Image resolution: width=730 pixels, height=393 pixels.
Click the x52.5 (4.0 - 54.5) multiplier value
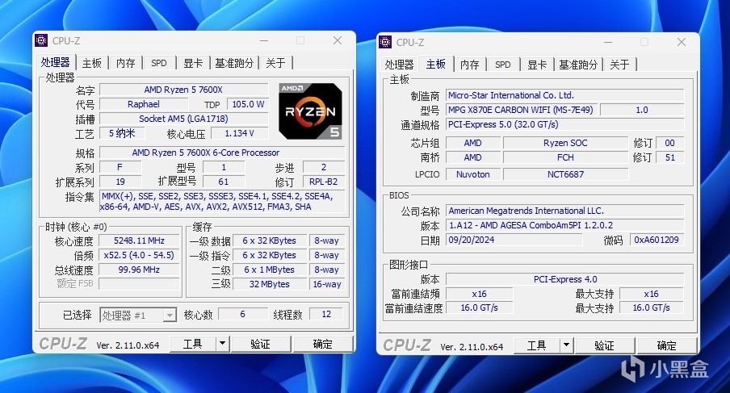pyautogui.click(x=139, y=255)
